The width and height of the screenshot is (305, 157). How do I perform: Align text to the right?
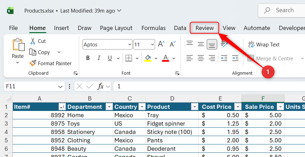click(212, 58)
